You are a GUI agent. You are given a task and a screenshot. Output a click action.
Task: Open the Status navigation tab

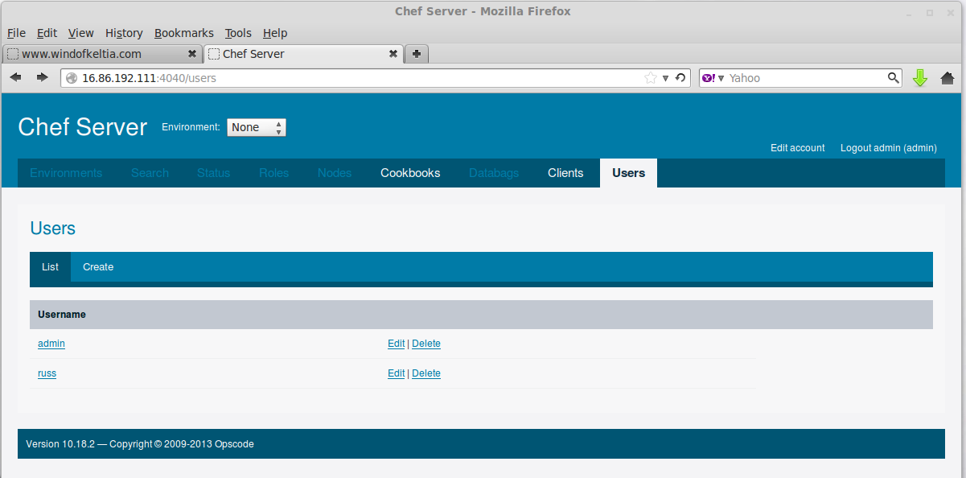(214, 173)
